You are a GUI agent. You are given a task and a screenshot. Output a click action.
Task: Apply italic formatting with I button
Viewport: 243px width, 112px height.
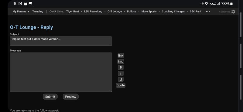tap(121, 73)
